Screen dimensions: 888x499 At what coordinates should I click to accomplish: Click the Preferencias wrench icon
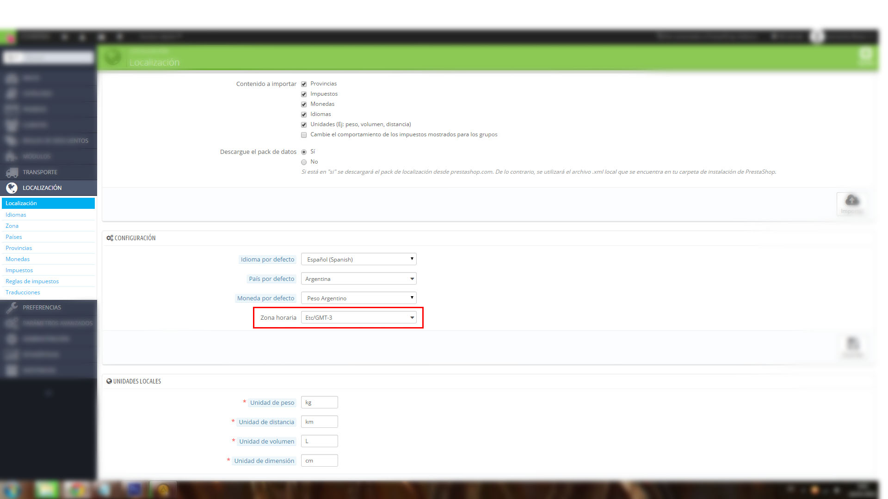pos(12,308)
